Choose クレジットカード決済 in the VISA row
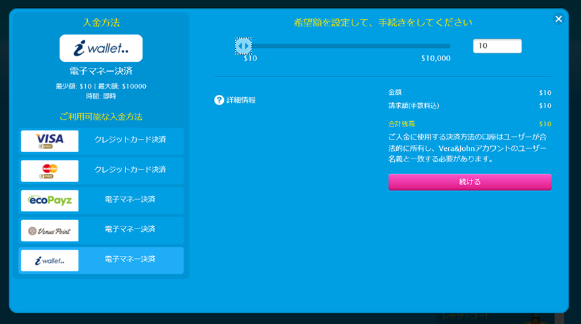This screenshot has width=581, height=324. pyautogui.click(x=130, y=140)
